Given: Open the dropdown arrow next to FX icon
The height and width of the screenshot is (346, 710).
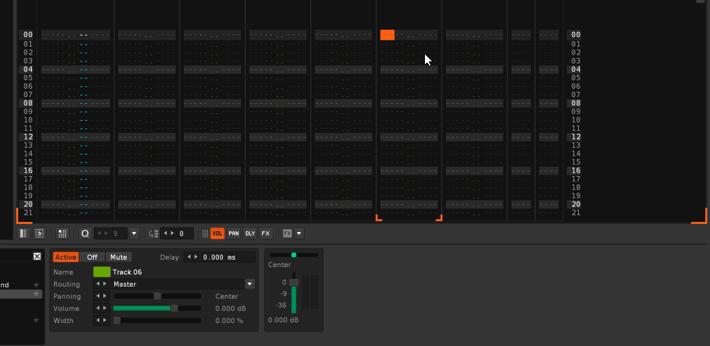Looking at the screenshot, I should click(299, 233).
